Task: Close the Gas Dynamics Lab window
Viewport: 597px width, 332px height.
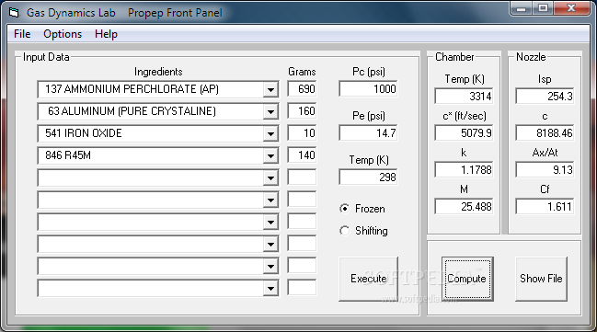Action: point(571,8)
